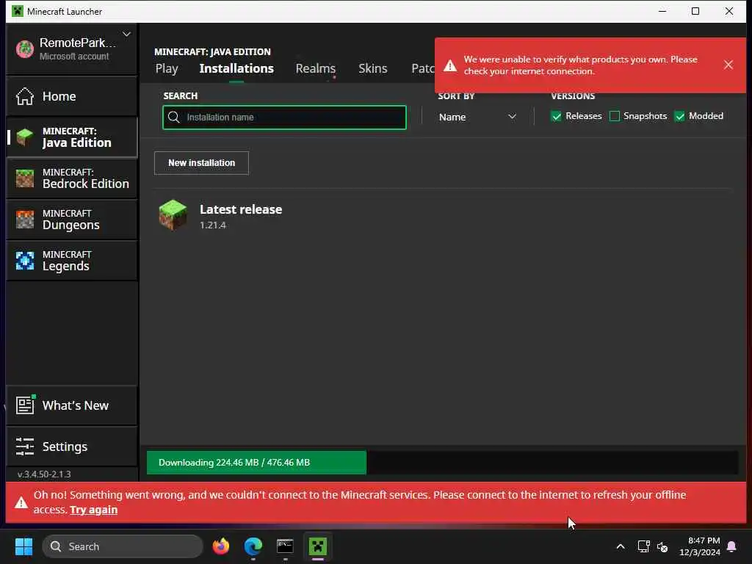Dismiss the unable to verify products notification

(x=728, y=65)
